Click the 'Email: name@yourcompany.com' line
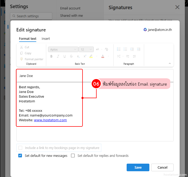Image resolution: width=188 pixels, height=177 pixels. tap(46, 115)
